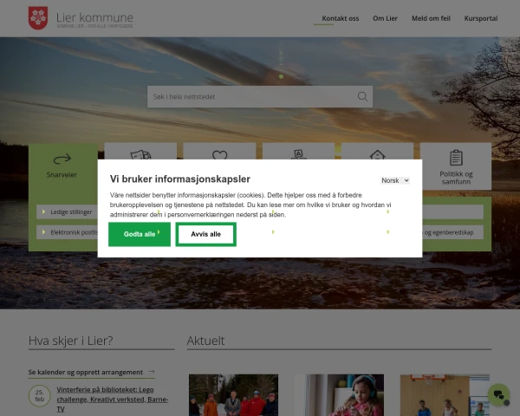Open the Kursportal link
The height and width of the screenshot is (416, 520).
click(x=481, y=18)
